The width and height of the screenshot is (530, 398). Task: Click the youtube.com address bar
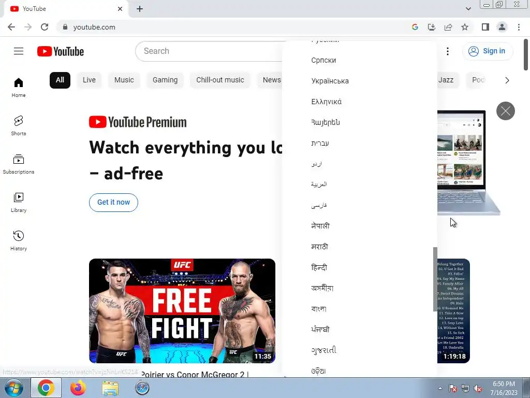[x=233, y=27]
